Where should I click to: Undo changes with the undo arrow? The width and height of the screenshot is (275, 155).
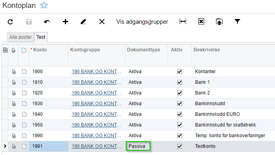(47, 22)
